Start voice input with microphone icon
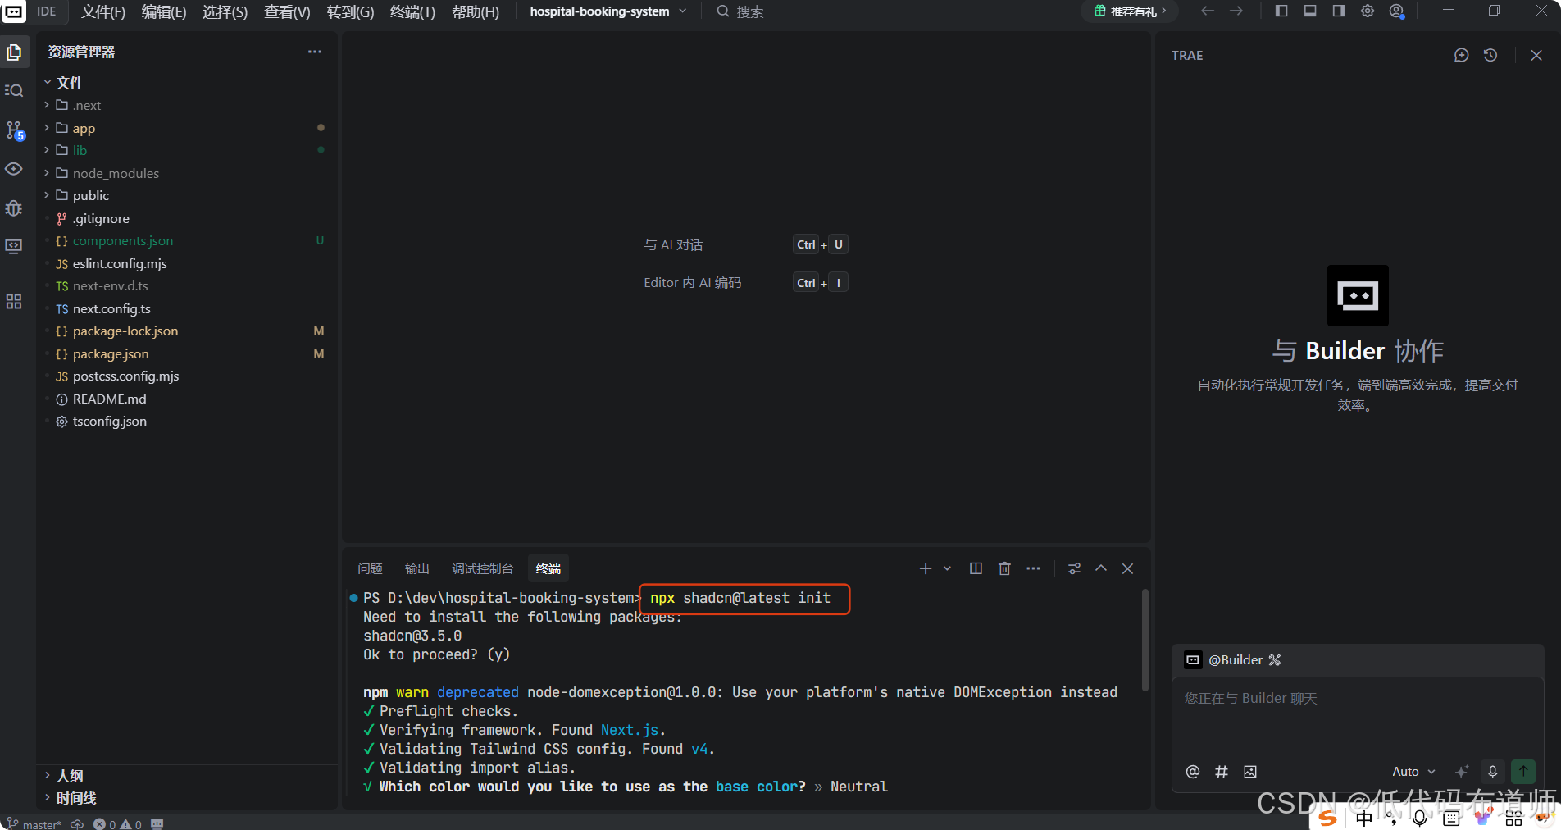The width and height of the screenshot is (1561, 830). 1493,772
